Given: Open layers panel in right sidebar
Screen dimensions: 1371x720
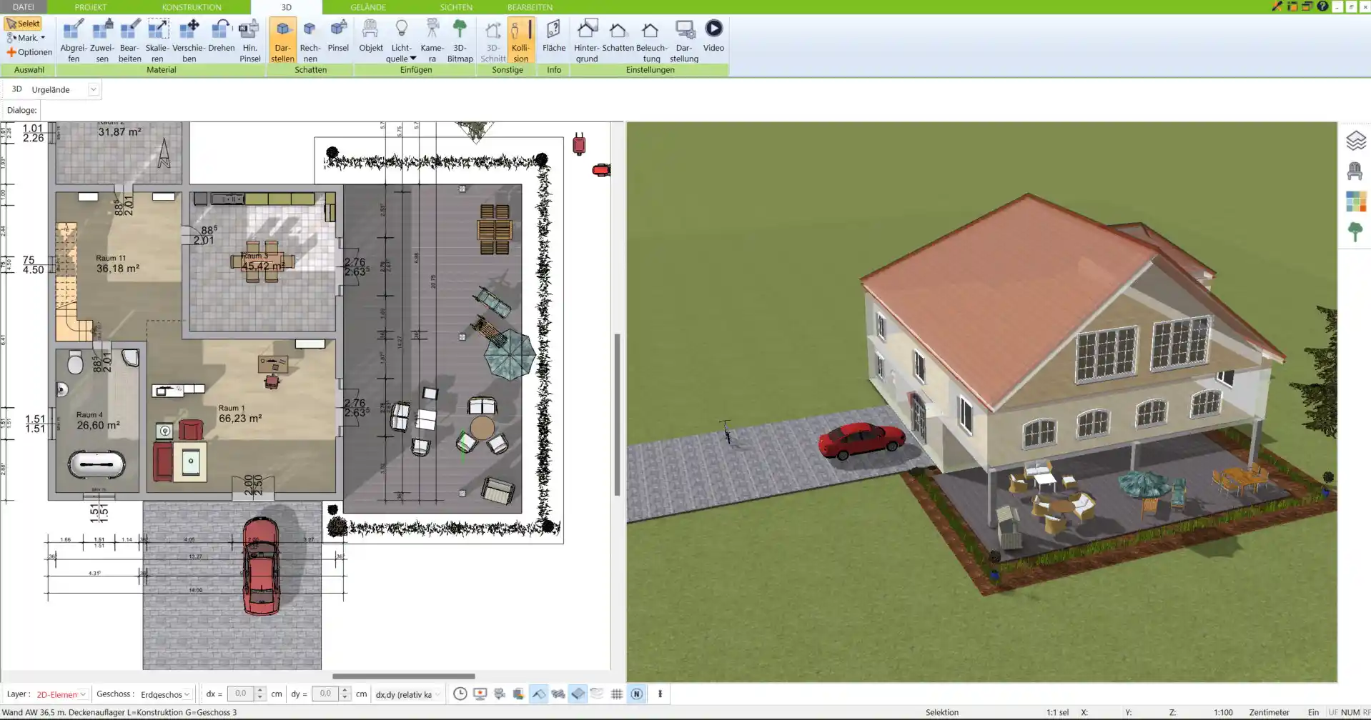Looking at the screenshot, I should (1355, 141).
